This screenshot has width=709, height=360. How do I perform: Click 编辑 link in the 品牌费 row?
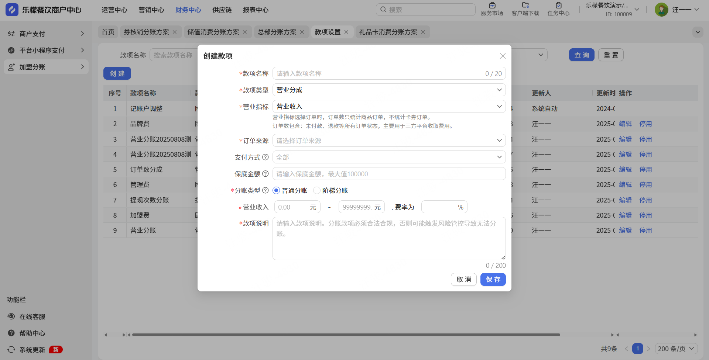point(625,124)
